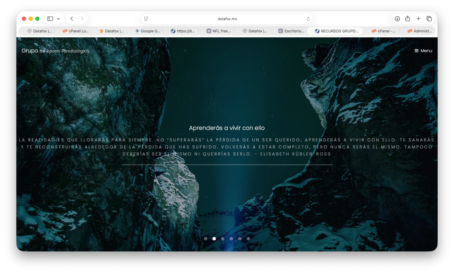Click the Share icon in toolbar

coord(408,19)
